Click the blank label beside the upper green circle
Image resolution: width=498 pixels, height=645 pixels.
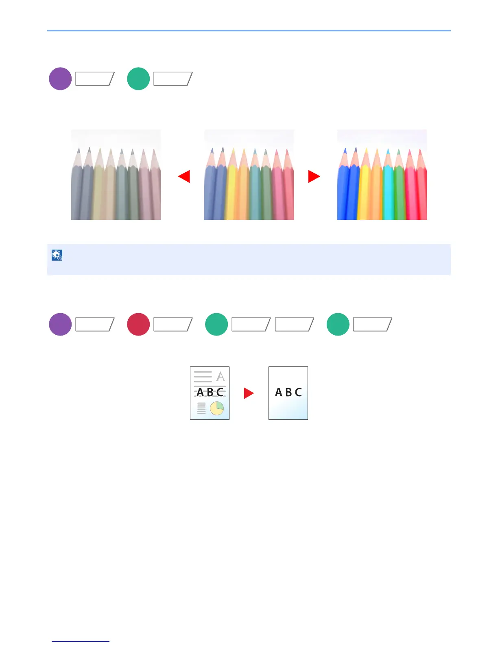[173, 79]
